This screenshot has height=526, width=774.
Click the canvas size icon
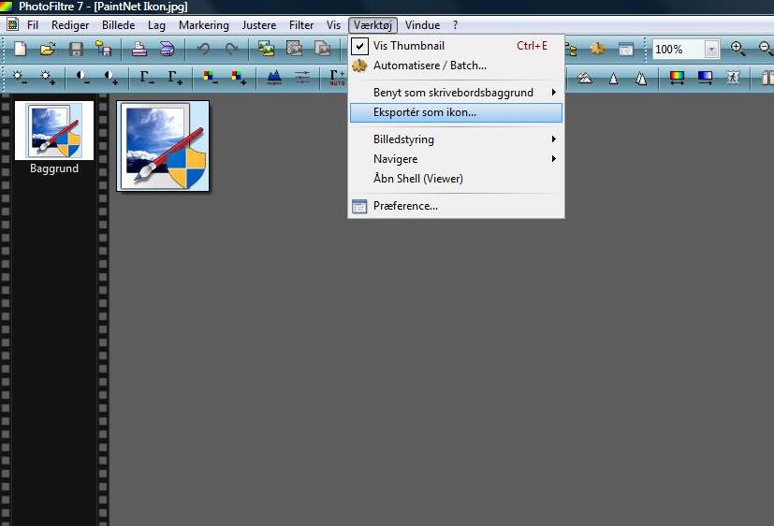click(x=295, y=49)
